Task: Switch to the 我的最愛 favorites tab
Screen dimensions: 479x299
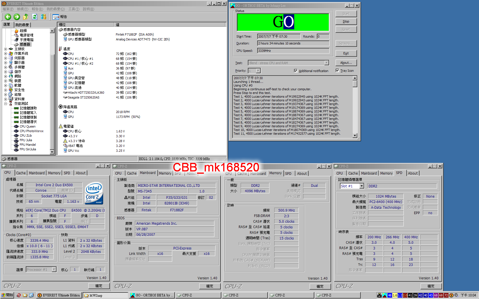Action: tap(22, 25)
